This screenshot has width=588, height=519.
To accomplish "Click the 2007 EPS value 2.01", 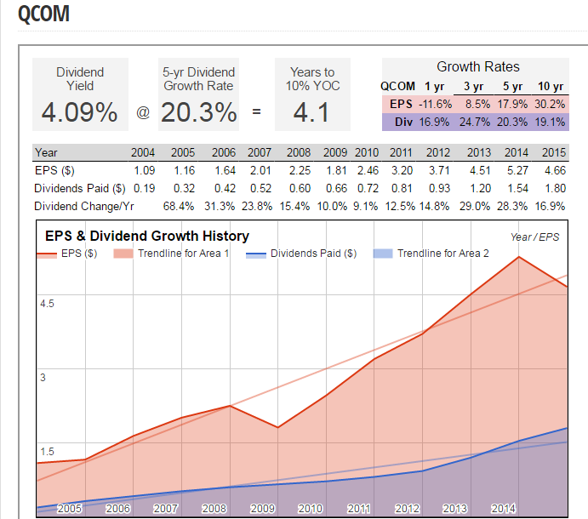I will point(260,171).
